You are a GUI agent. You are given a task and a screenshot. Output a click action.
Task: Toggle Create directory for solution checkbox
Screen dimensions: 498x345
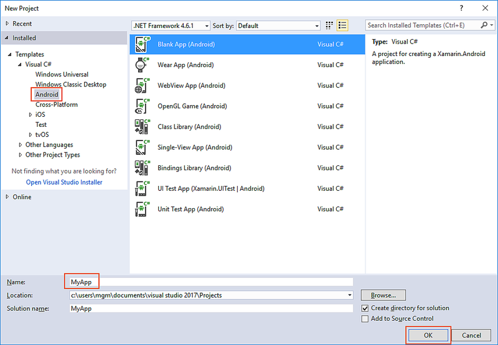pos(365,308)
